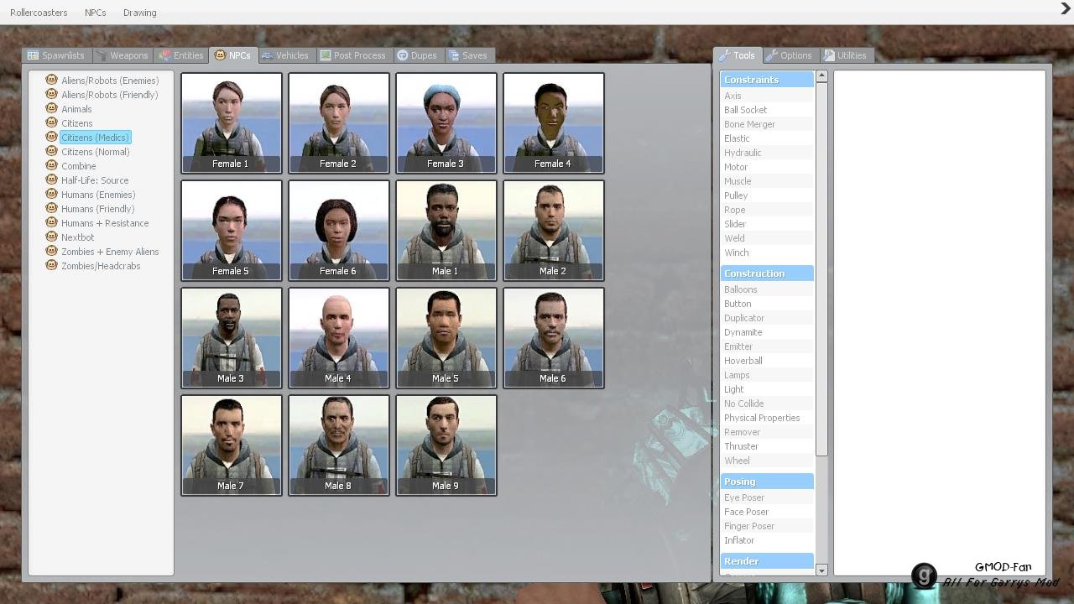Click the Saves tab disk icon
The height and width of the screenshot is (604, 1074).
454,55
